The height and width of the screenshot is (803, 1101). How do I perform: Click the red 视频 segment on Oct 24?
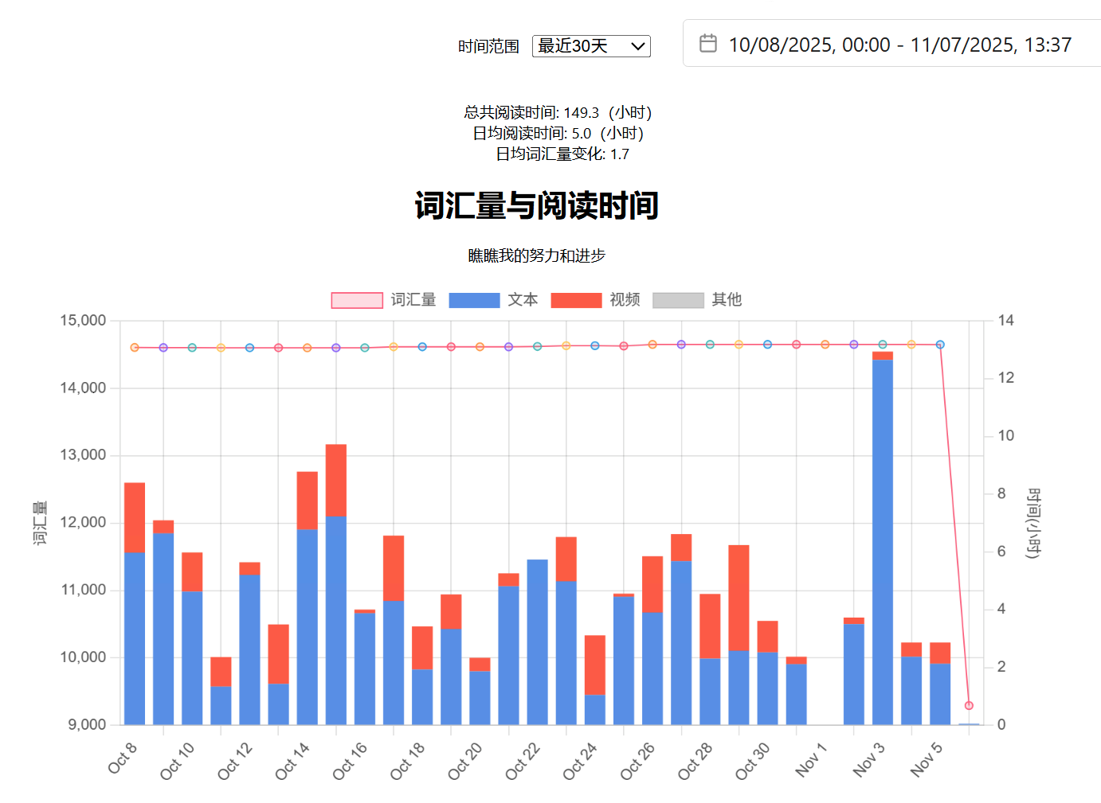pos(595,665)
